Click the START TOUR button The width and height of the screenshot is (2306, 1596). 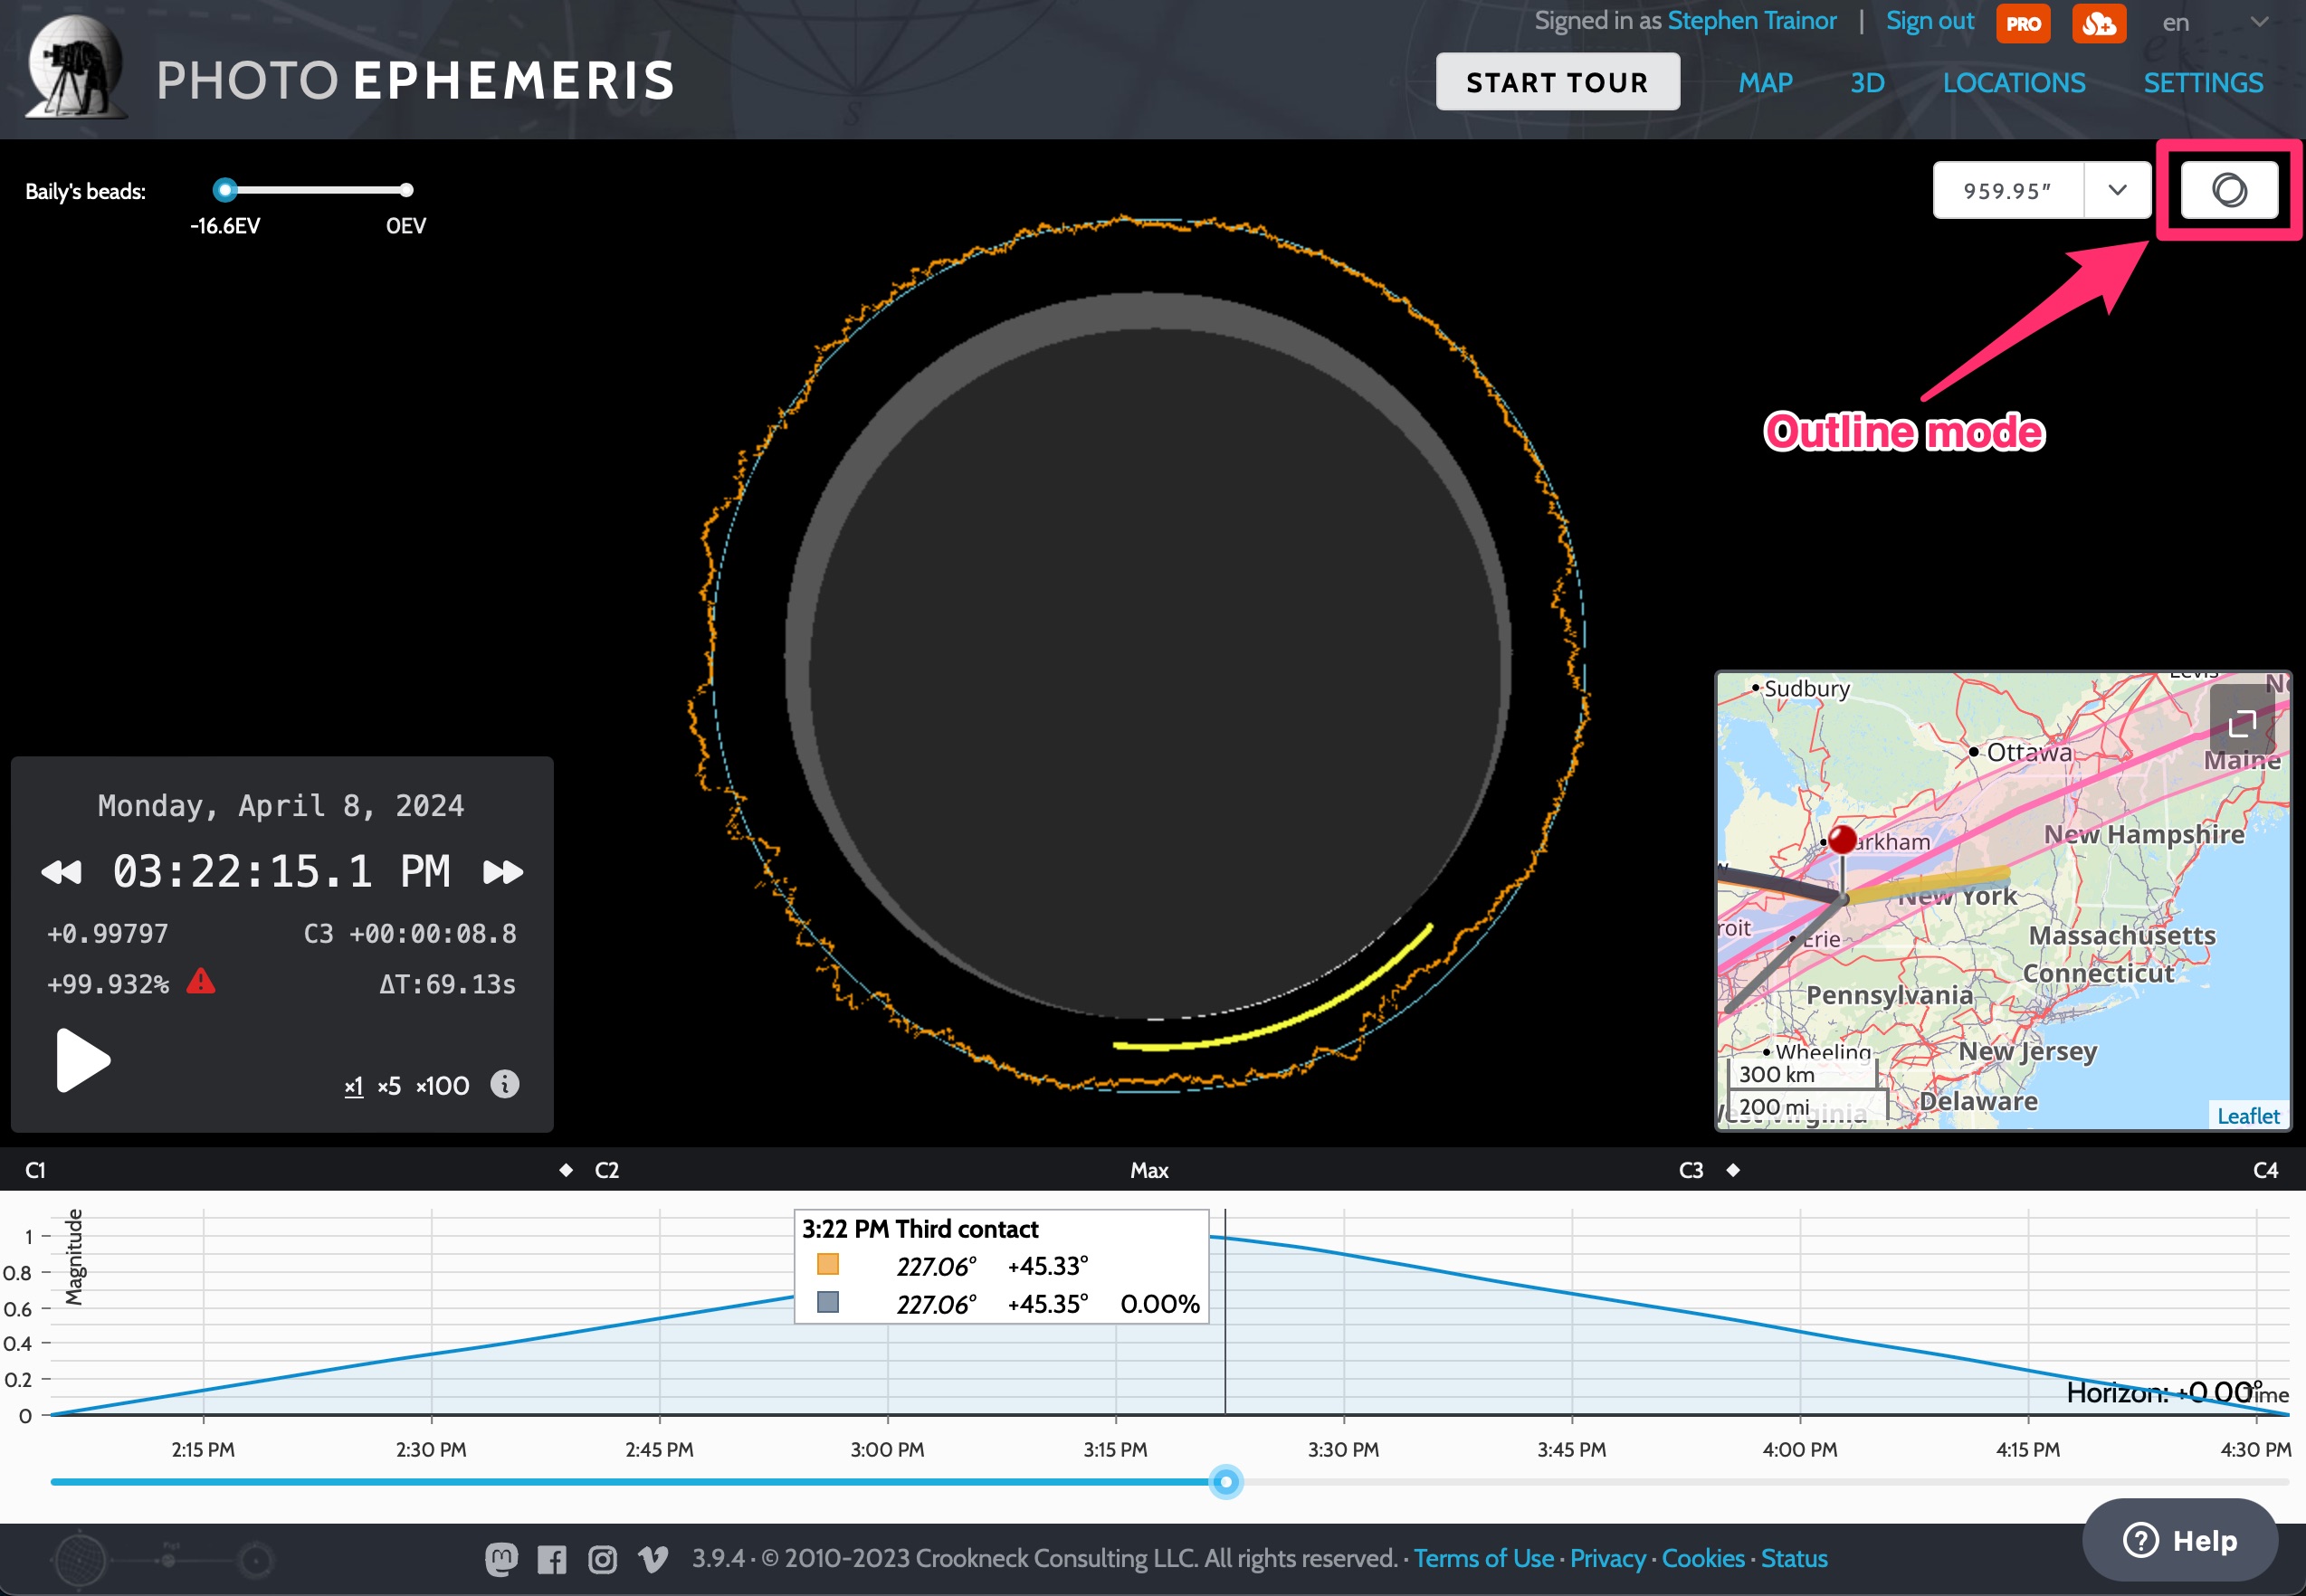point(1557,82)
